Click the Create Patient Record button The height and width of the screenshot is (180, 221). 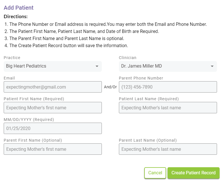coord(193,173)
